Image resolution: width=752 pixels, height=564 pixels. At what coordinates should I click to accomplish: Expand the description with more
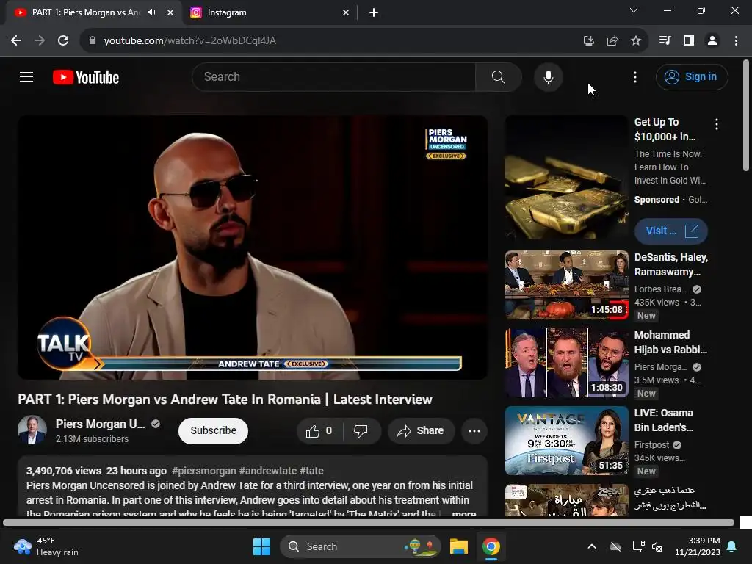(464, 513)
